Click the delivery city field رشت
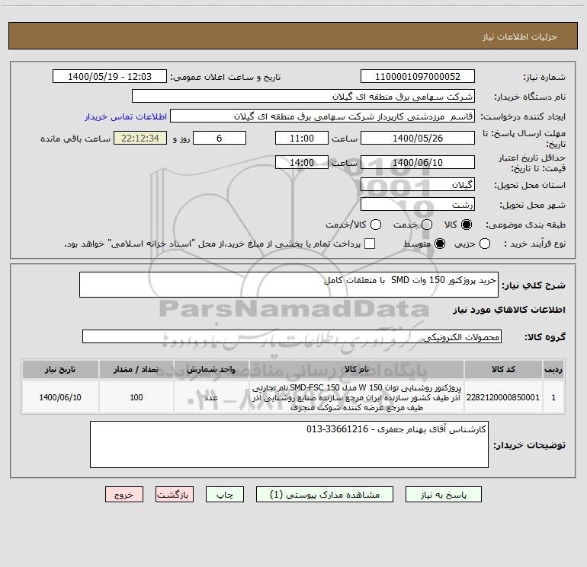The image size is (587, 567). tap(418, 204)
